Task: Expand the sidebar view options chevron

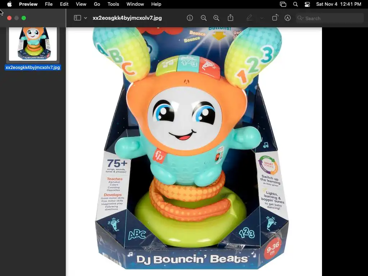Action: [86, 18]
